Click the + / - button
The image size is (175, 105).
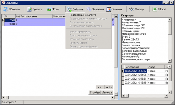(x=100, y=87)
